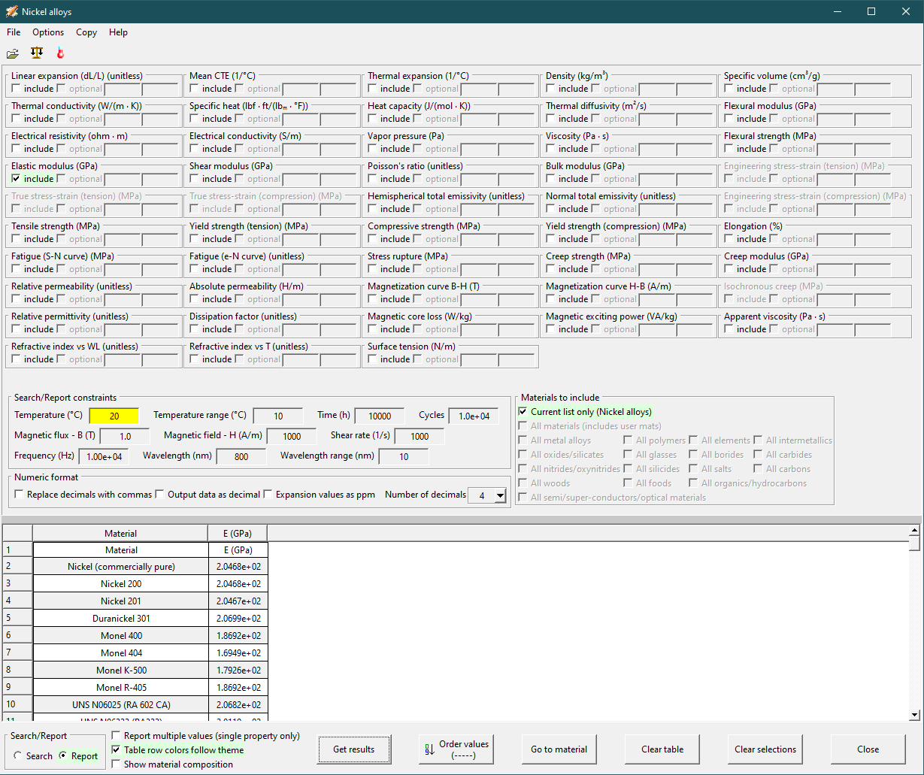The image size is (924, 775).
Task: Open the Number of decimals dropdown
Action: [x=500, y=495]
